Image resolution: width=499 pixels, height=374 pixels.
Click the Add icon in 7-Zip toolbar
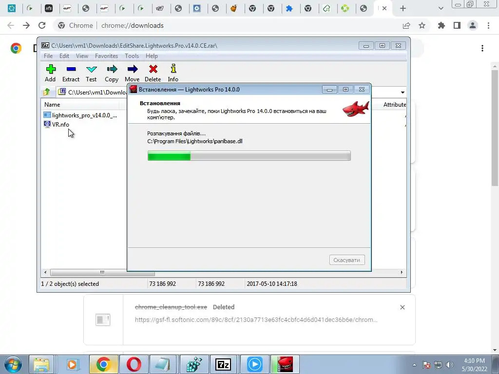[50, 73]
